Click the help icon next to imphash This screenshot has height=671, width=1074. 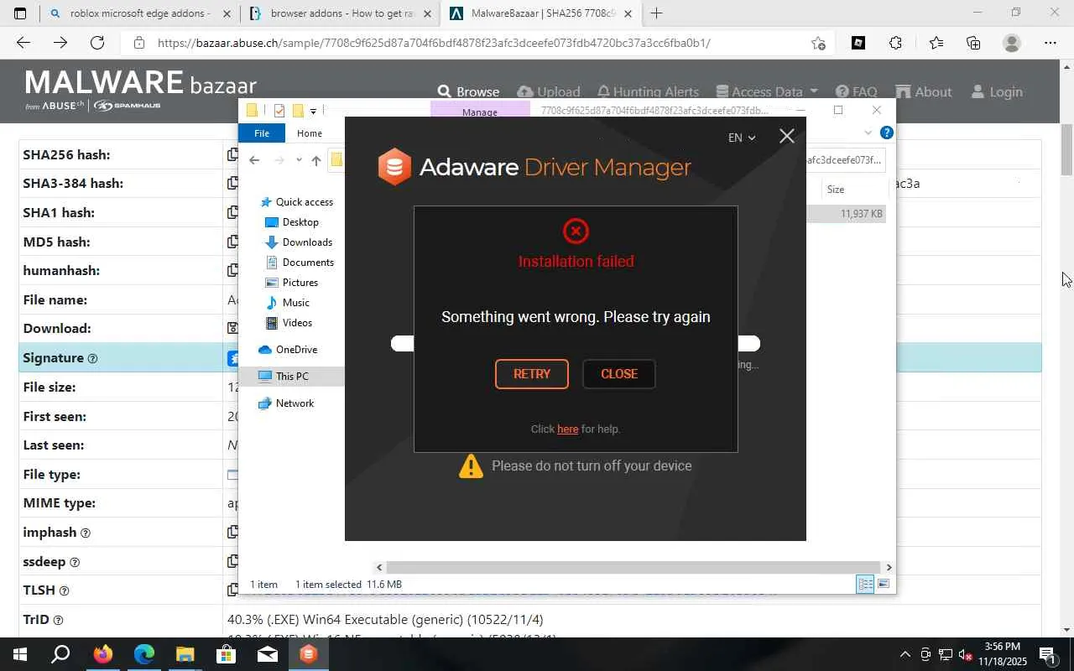point(85,533)
